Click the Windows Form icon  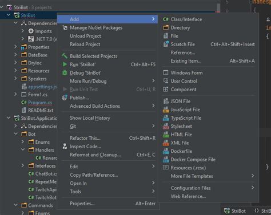pyautogui.click(x=166, y=72)
